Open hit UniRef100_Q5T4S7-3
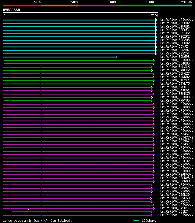The height and width of the screenshot is (223, 195). [177, 134]
